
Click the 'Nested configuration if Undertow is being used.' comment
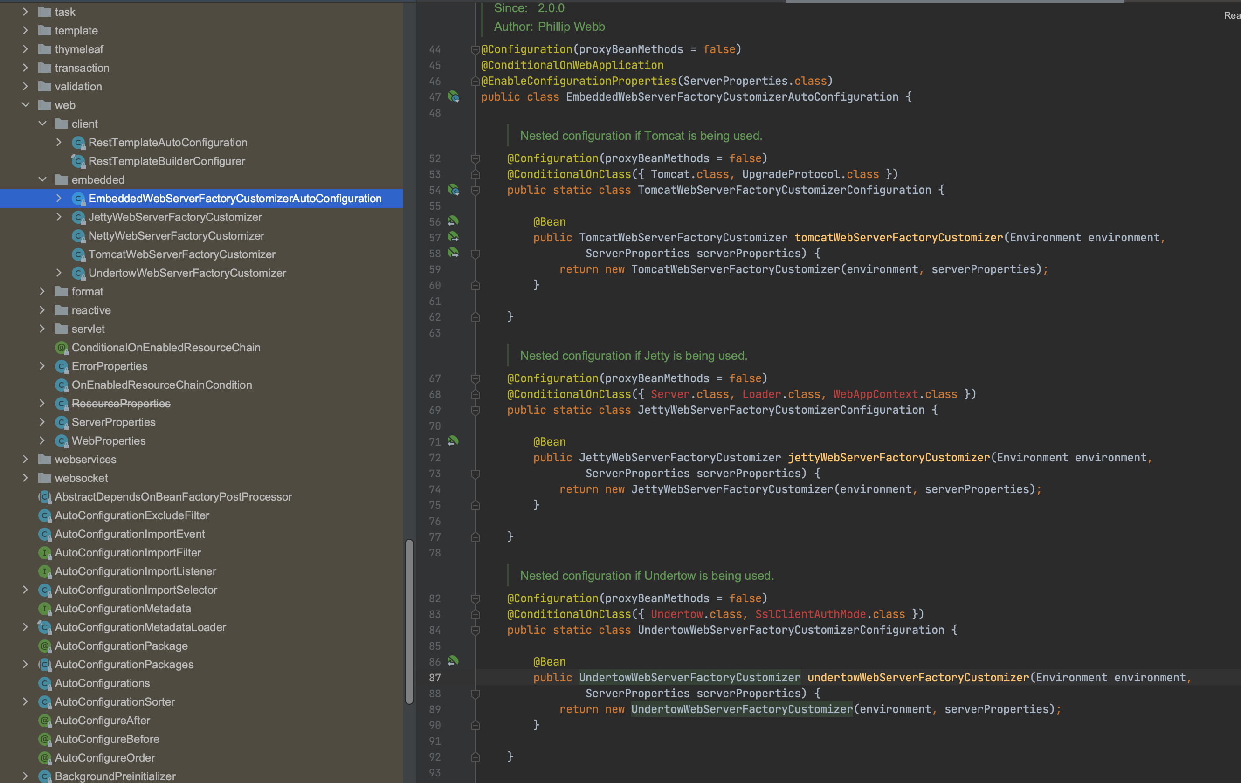click(x=647, y=576)
